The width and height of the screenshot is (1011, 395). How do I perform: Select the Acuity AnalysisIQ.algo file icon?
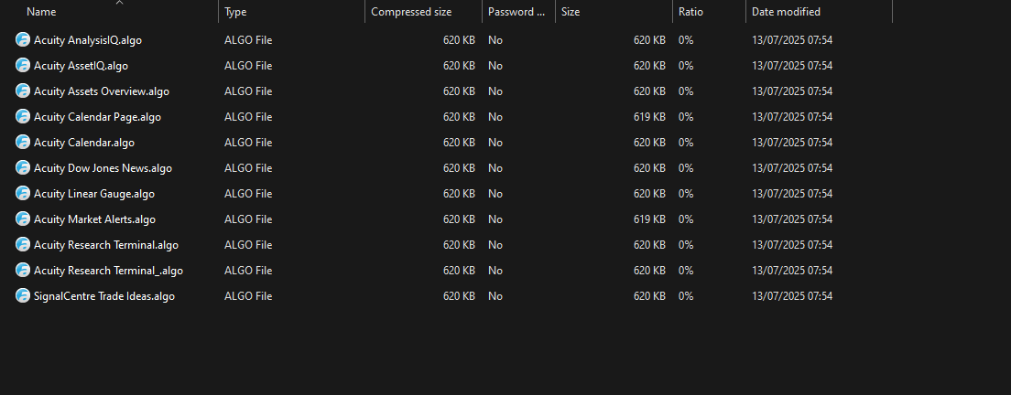tap(23, 40)
